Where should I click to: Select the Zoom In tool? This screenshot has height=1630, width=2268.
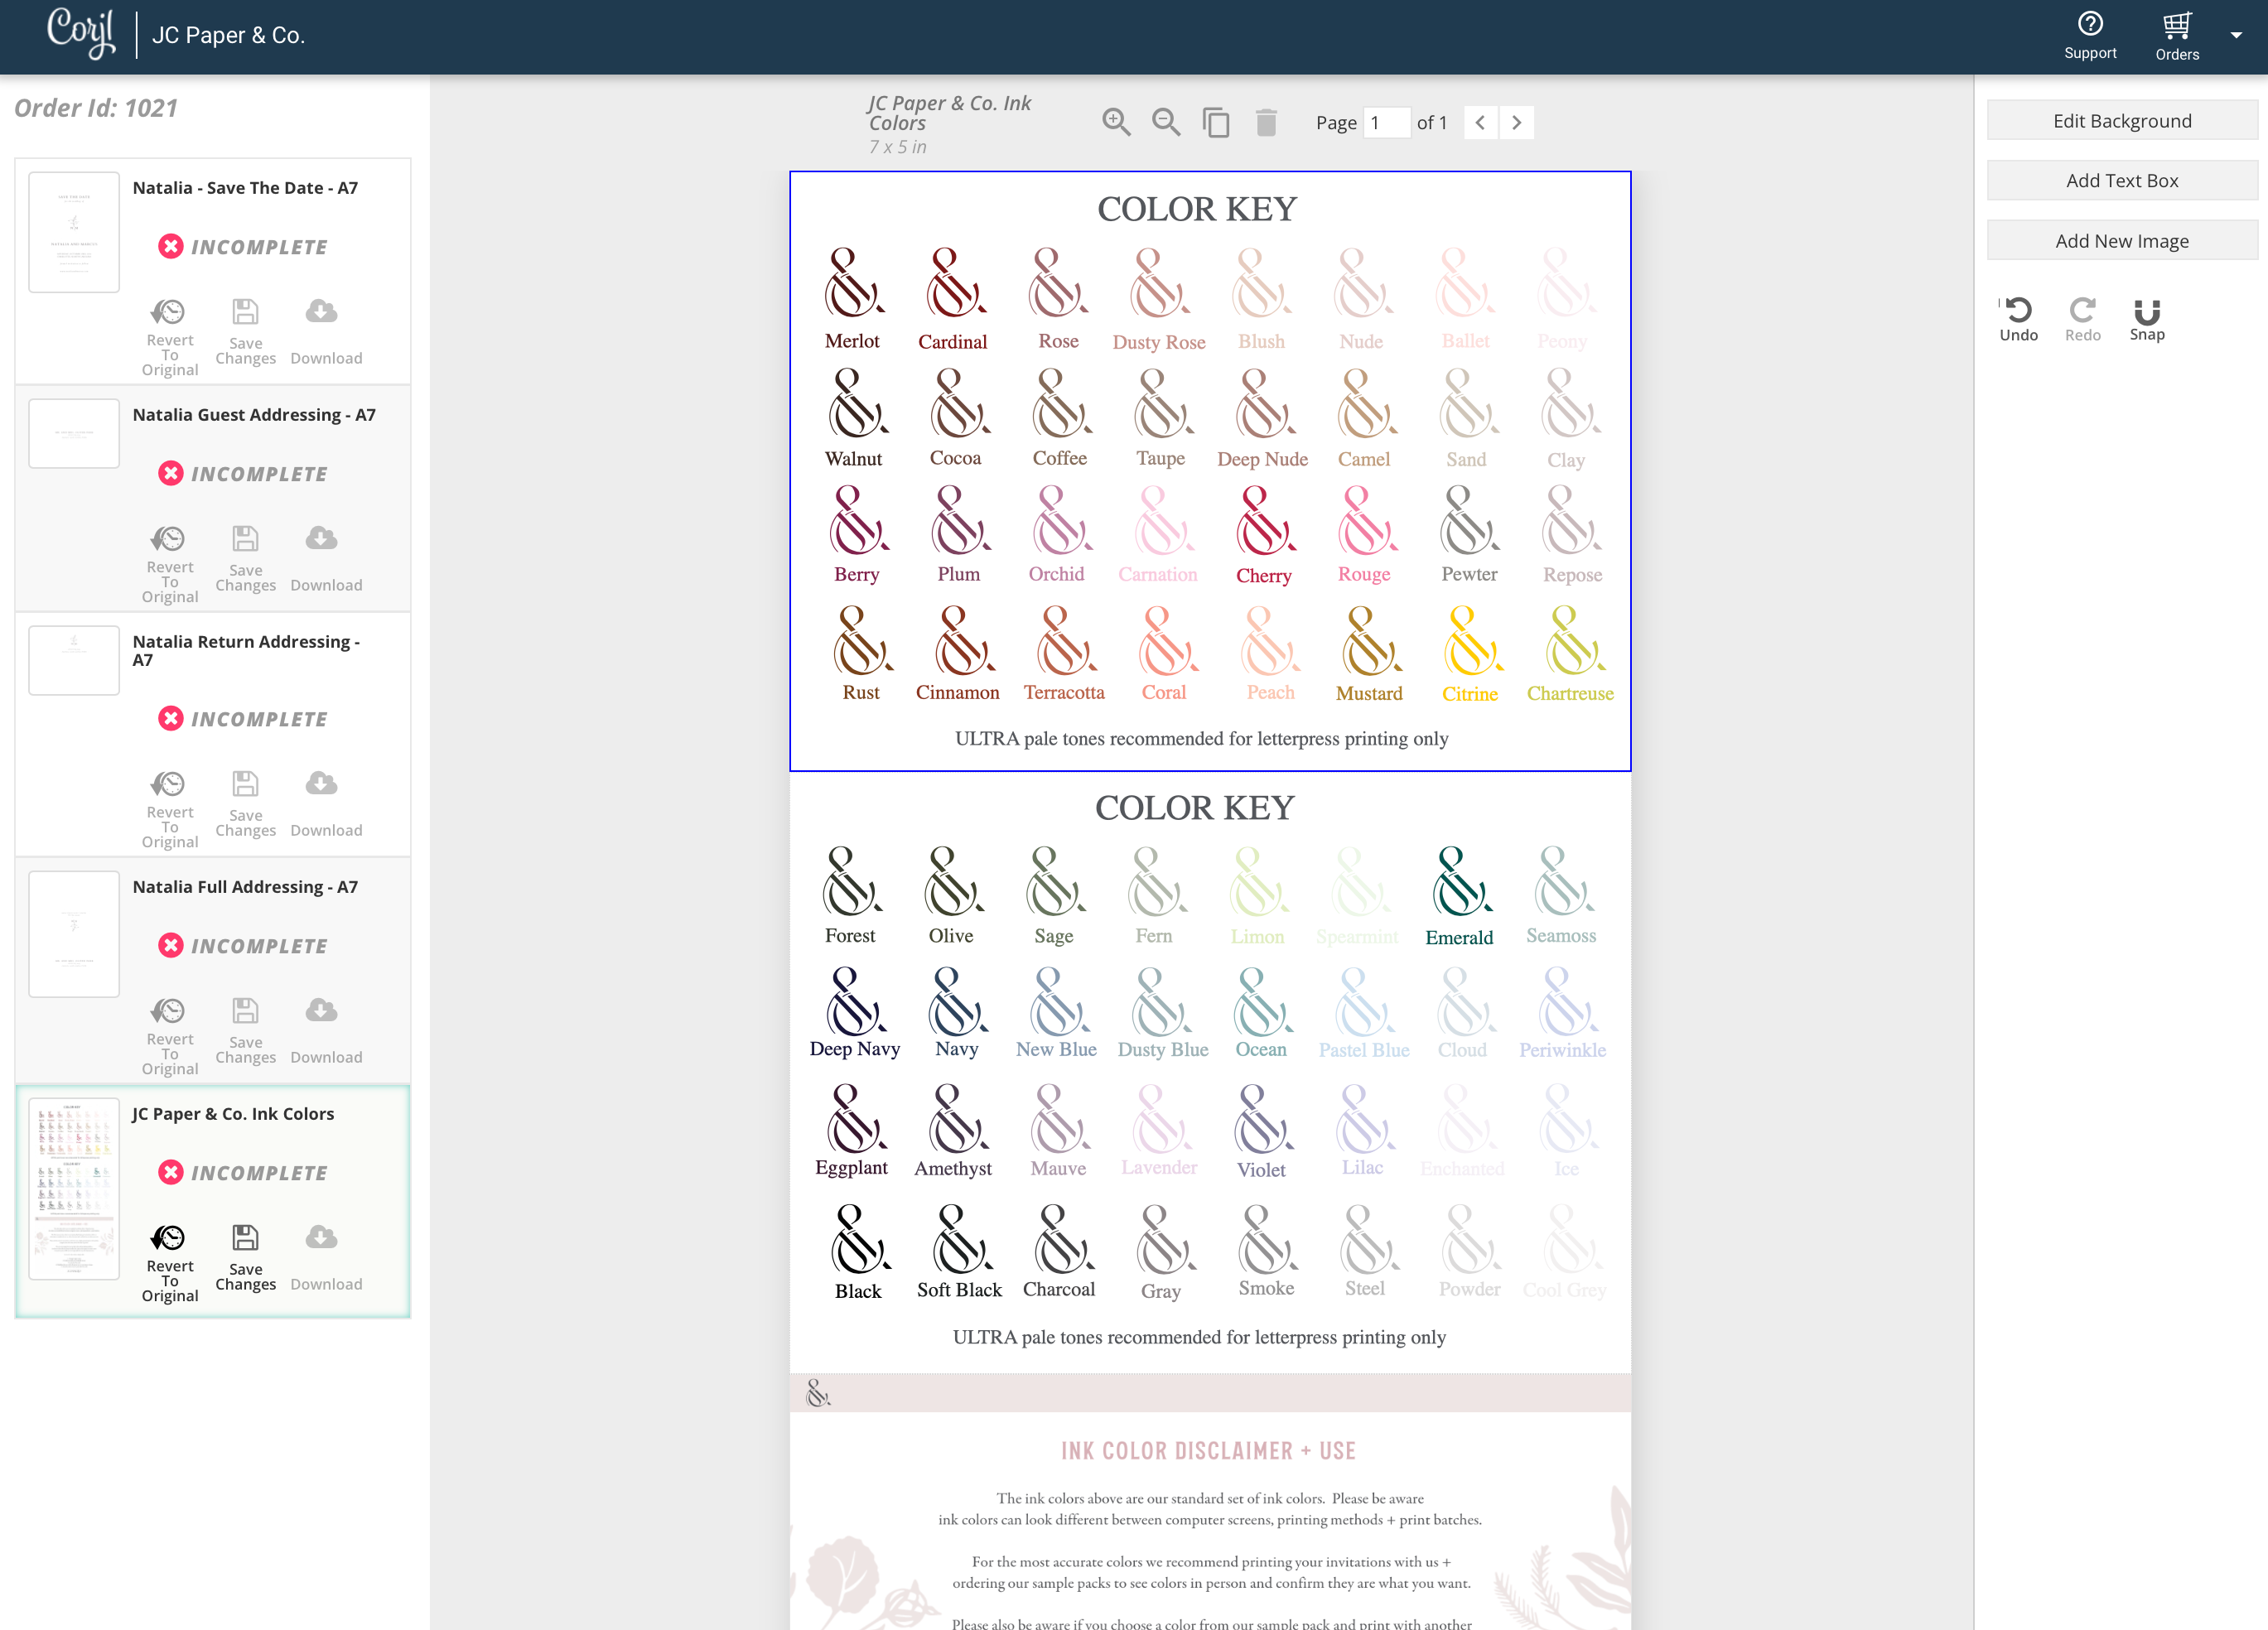point(1117,121)
